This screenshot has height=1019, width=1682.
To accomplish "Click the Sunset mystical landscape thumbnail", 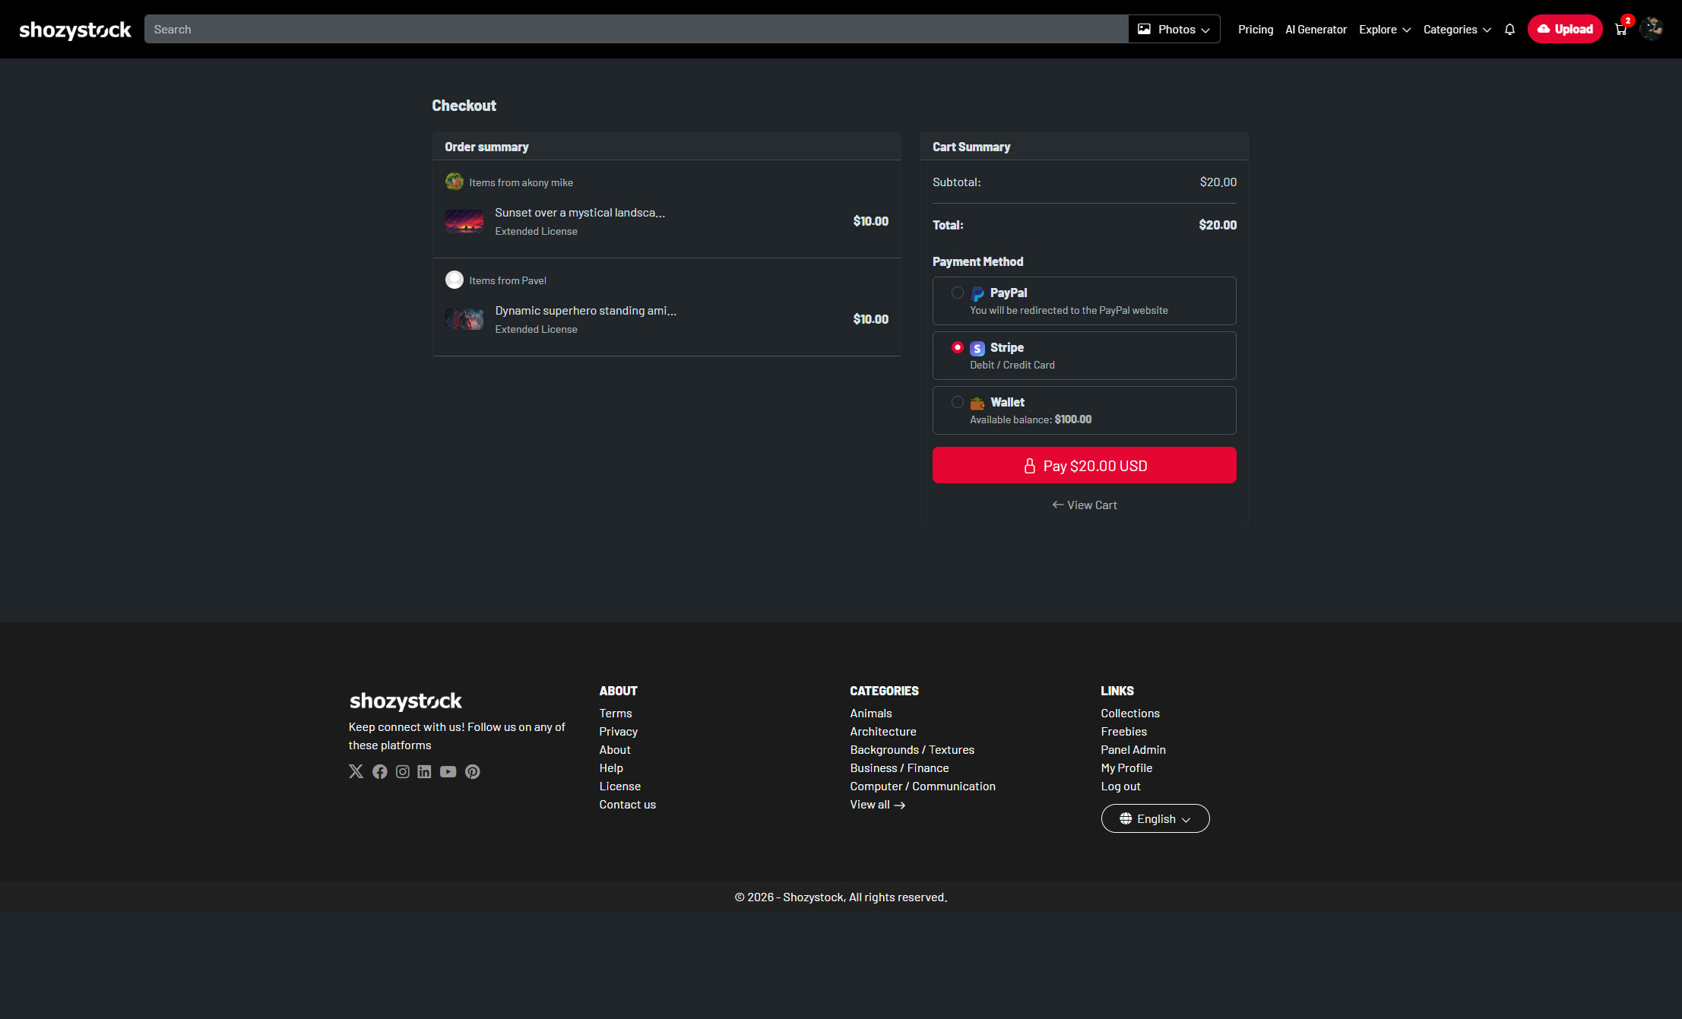I will pos(464,221).
